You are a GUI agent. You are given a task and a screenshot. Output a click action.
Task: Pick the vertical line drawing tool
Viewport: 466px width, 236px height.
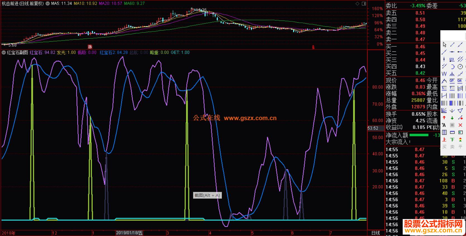coord(444,59)
